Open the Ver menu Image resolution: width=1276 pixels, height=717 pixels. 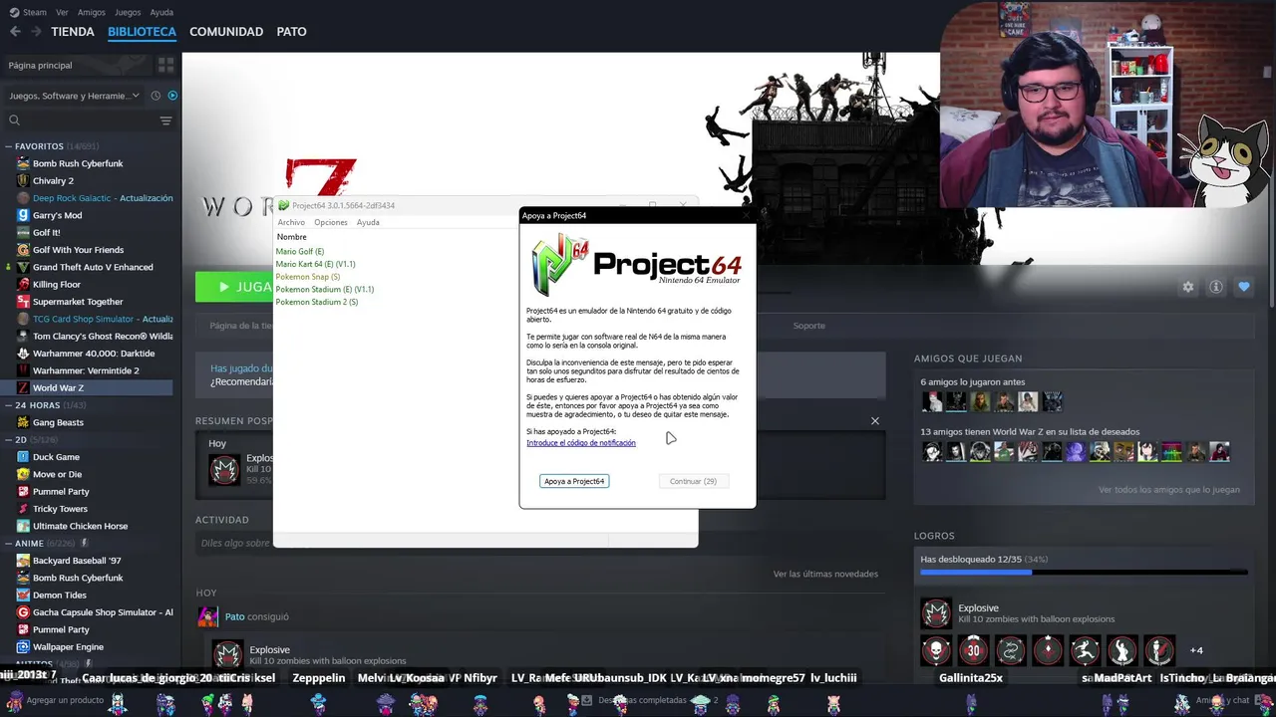click(62, 12)
